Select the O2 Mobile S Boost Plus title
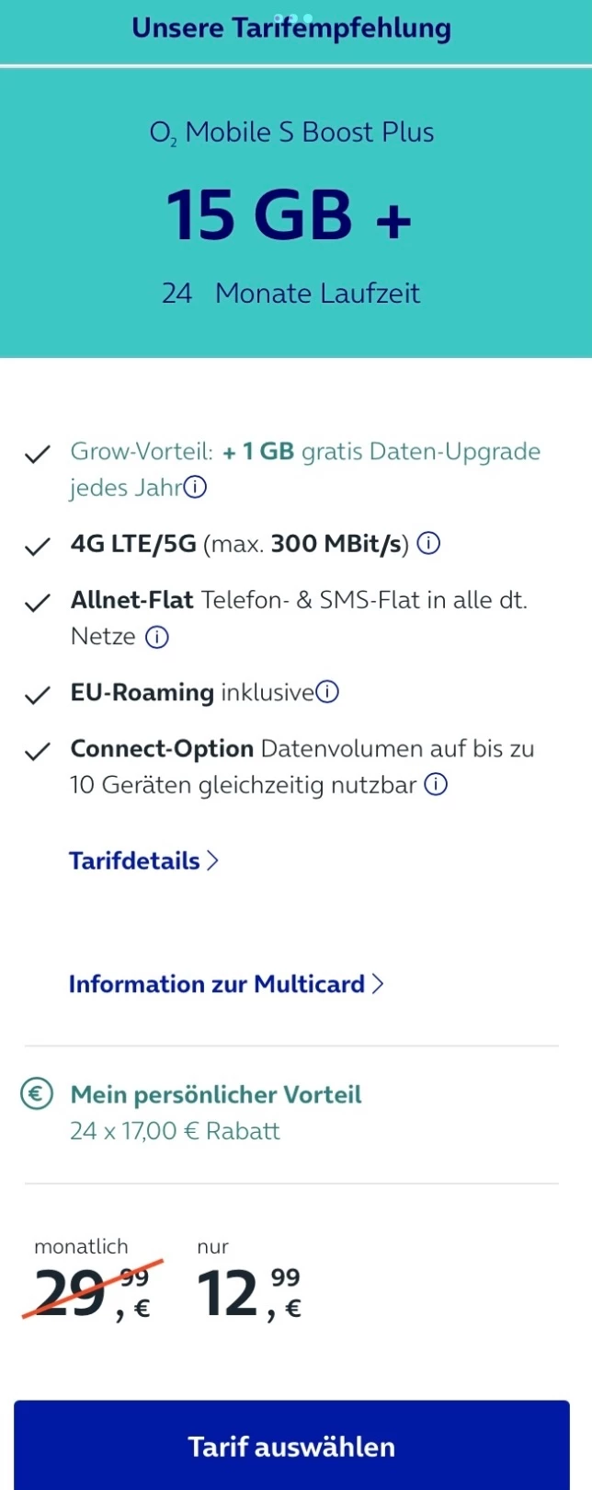592x1490 pixels. (291, 133)
